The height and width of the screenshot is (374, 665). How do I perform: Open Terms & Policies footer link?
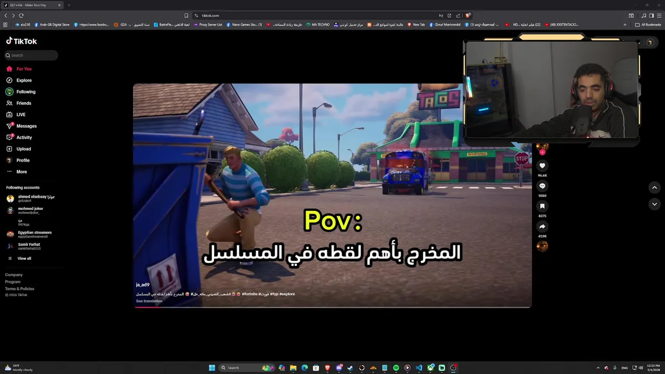[20, 289]
